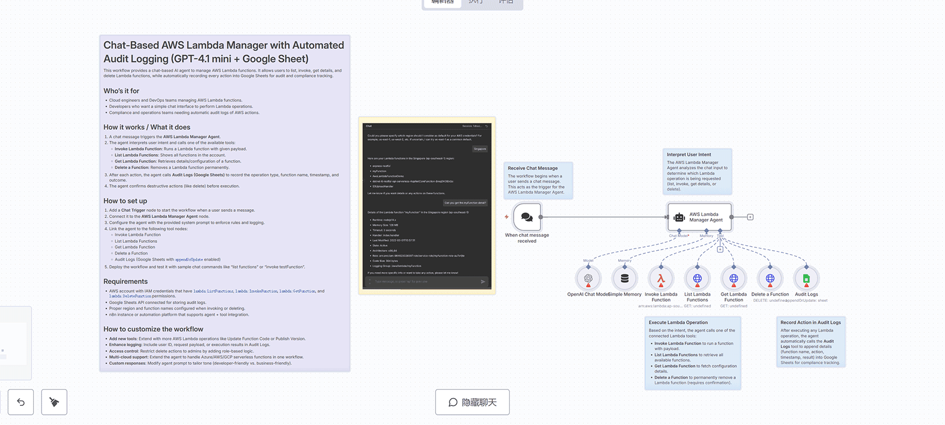The image size is (945, 425).
Task: Click the 隐藏聊天 button
Action: (x=472, y=402)
